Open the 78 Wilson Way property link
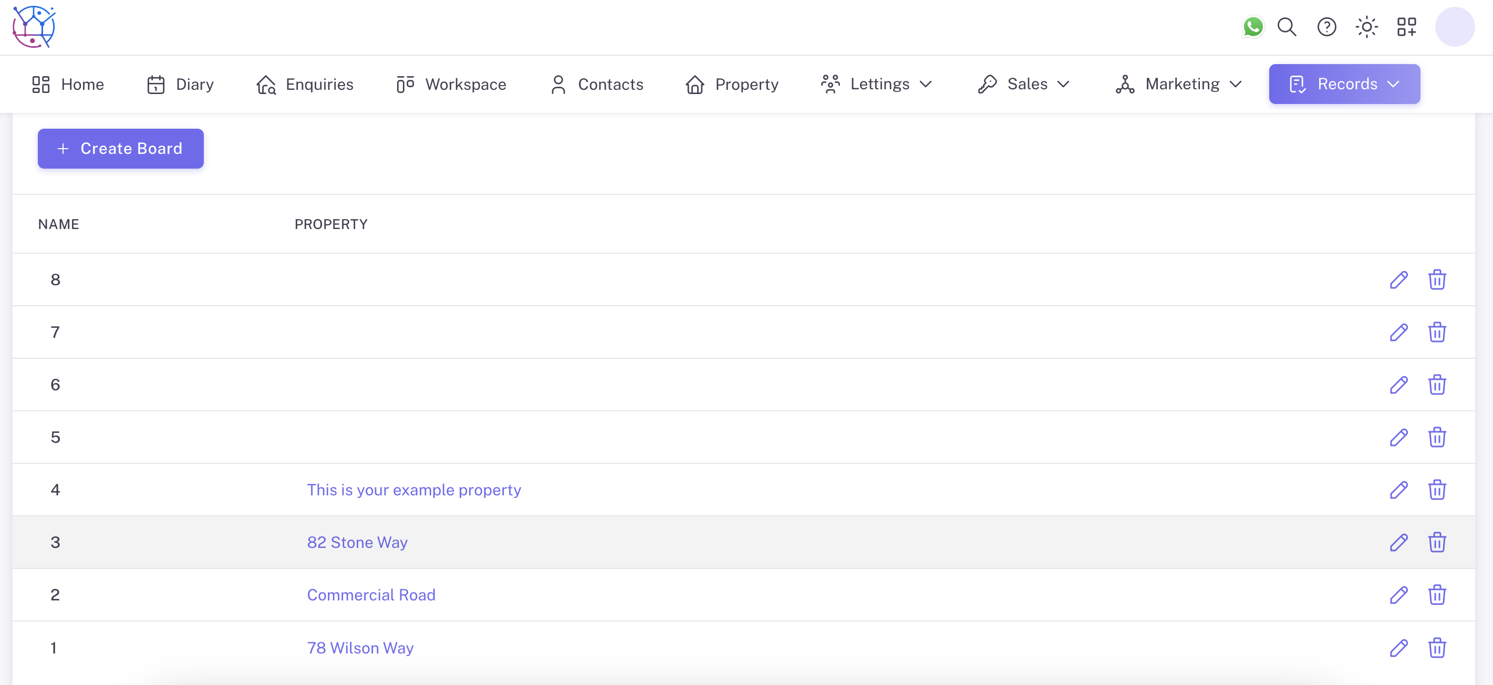Viewport: 1493px width, 685px height. (x=360, y=647)
